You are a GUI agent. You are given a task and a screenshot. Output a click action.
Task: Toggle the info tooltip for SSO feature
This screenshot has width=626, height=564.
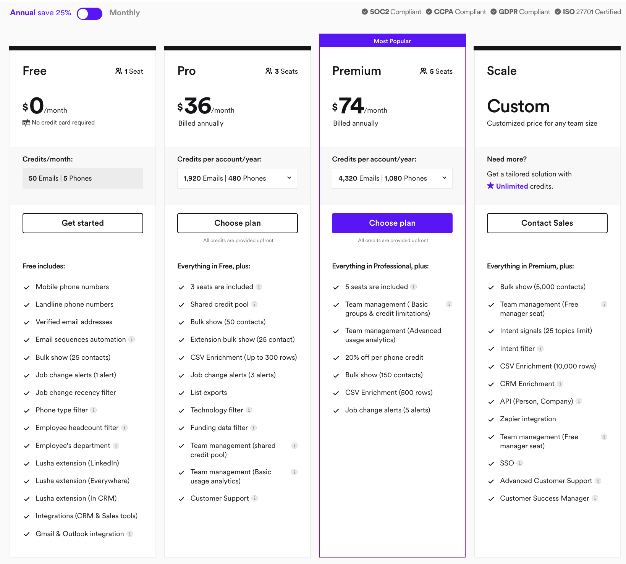(x=519, y=463)
